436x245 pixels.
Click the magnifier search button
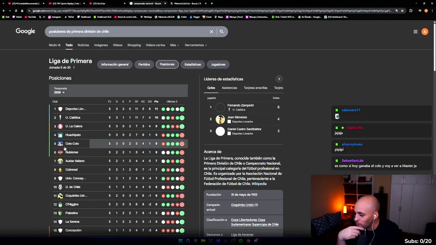point(221,32)
